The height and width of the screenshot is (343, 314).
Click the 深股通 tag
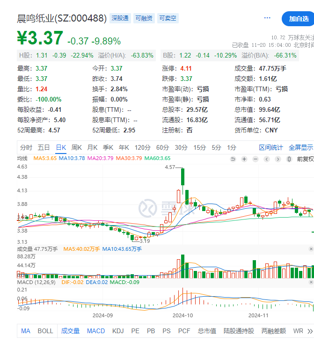tap(120, 18)
